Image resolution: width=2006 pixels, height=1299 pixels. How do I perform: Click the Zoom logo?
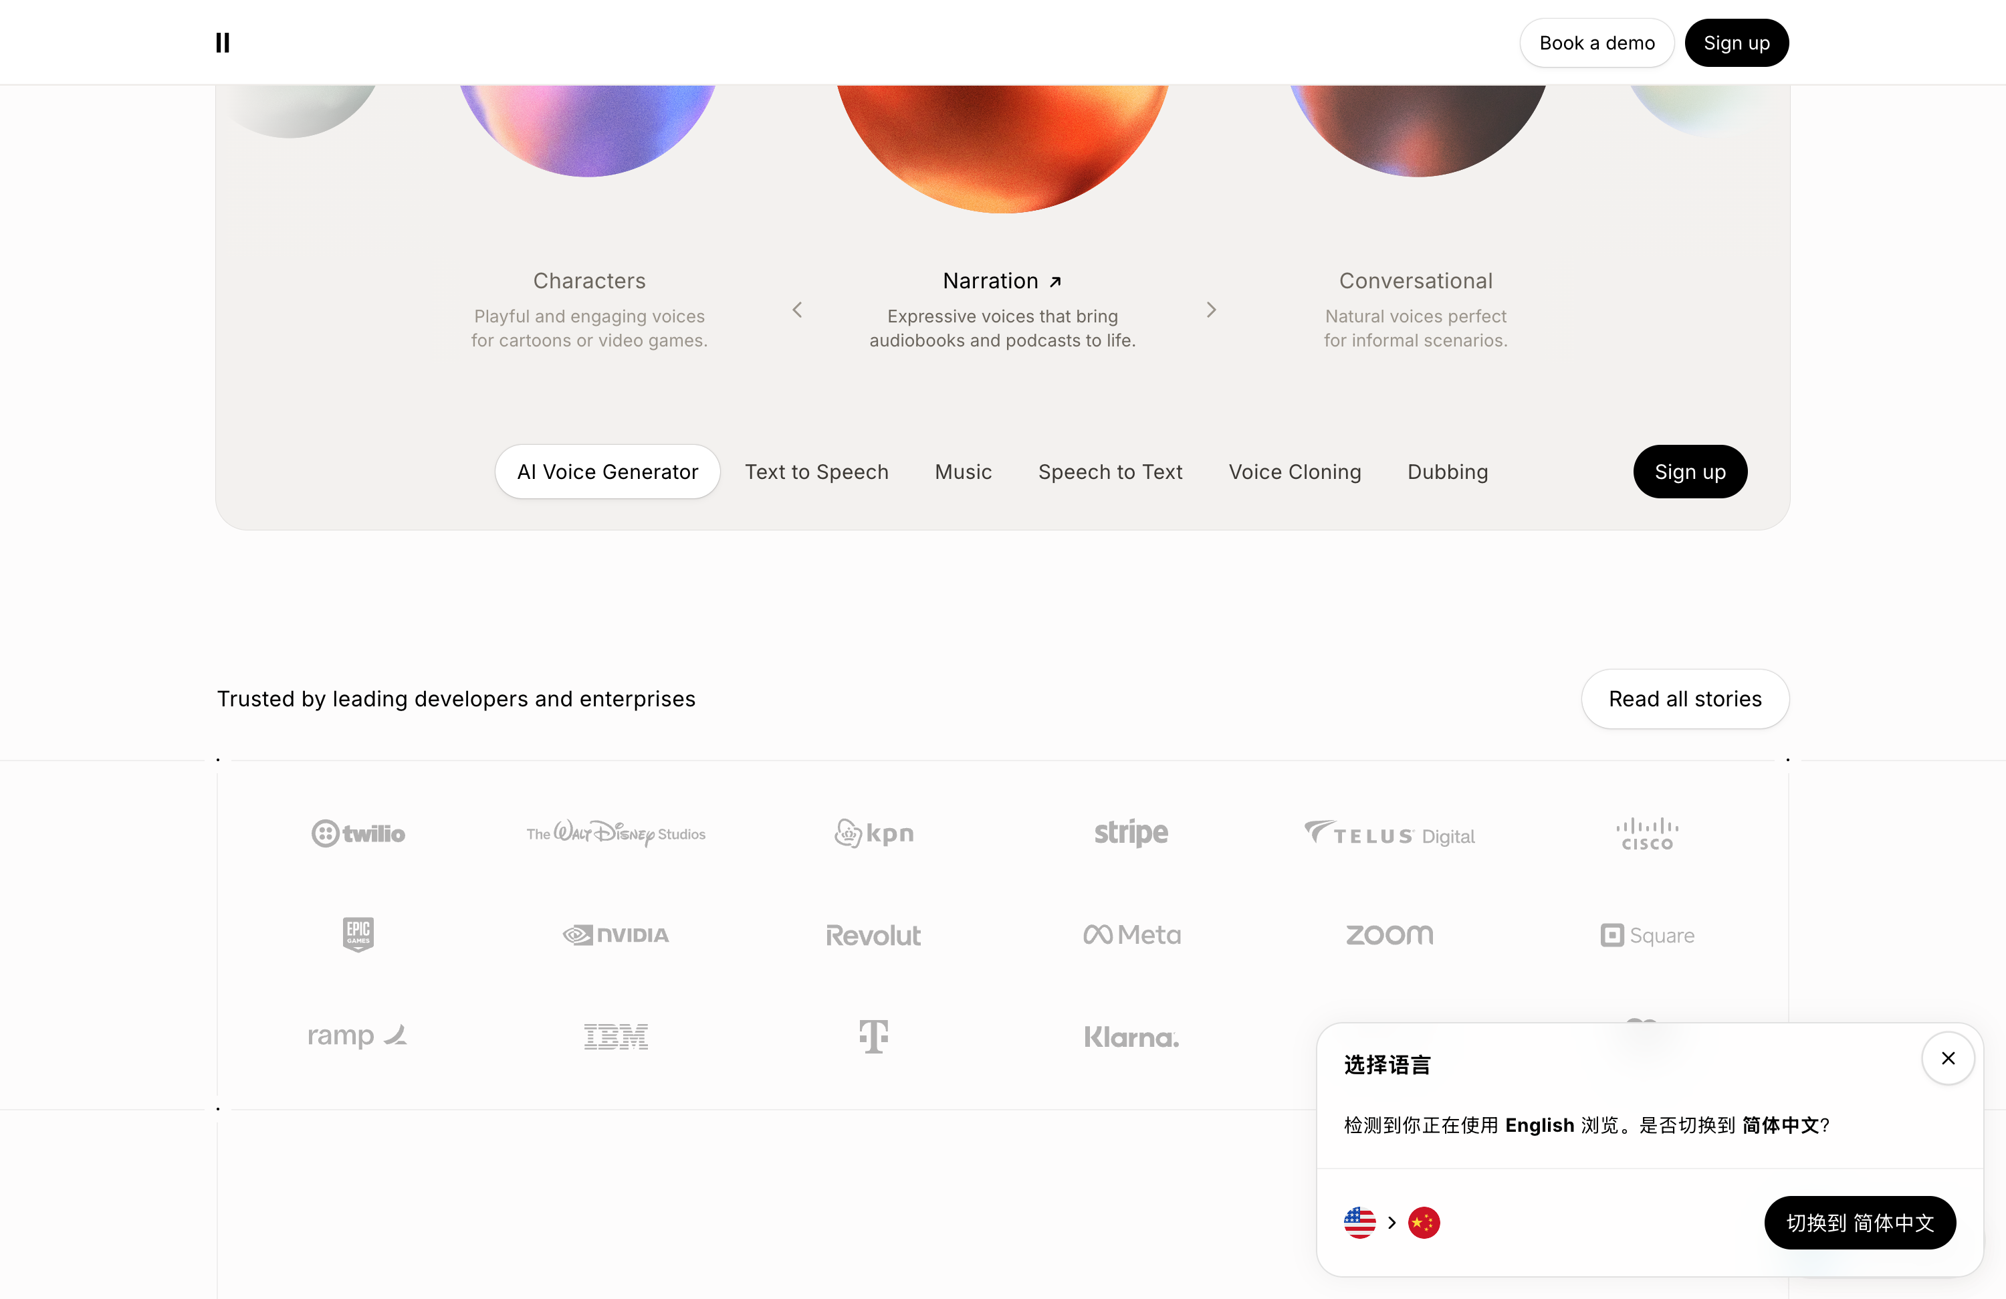tap(1389, 934)
